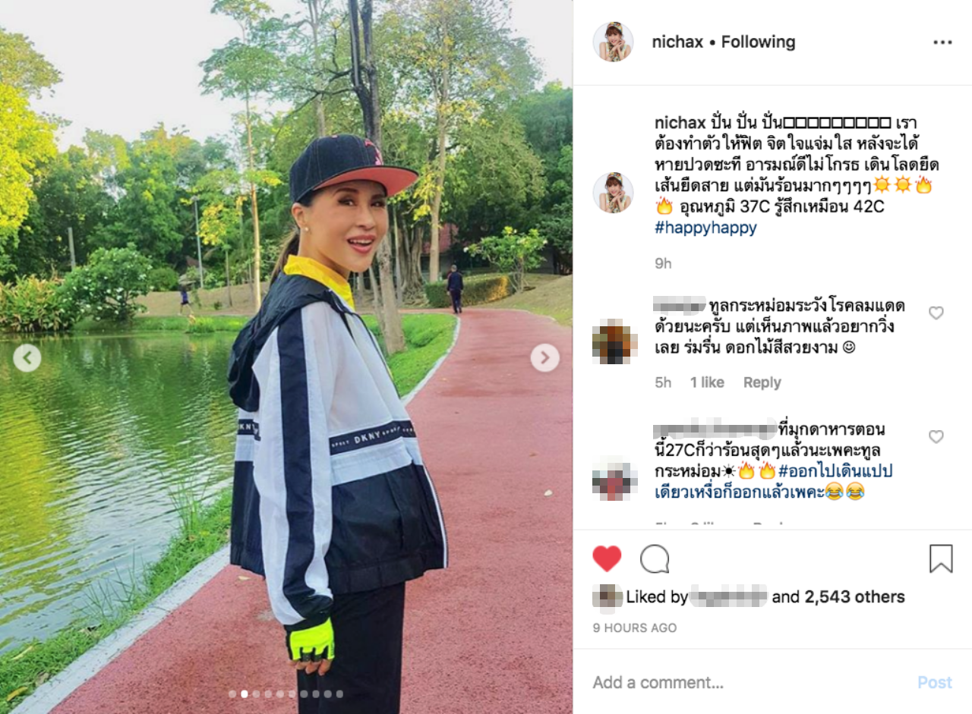The width and height of the screenshot is (972, 714).
Task: Unlike the post with red heart icon
Action: pyautogui.click(x=607, y=559)
